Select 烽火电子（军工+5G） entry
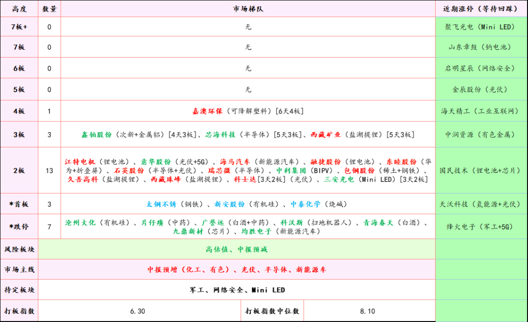This screenshot has height=322, width=528. pos(480,226)
